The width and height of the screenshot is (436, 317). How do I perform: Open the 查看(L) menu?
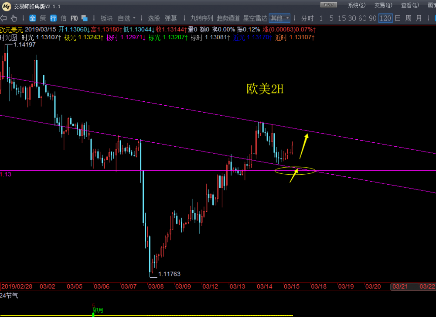point(410,5)
